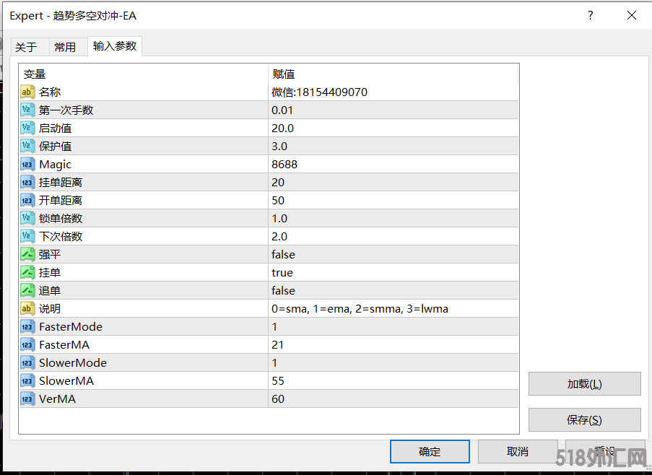Switch to the 关于 tab
Image resolution: width=652 pixels, height=475 pixels.
click(26, 47)
